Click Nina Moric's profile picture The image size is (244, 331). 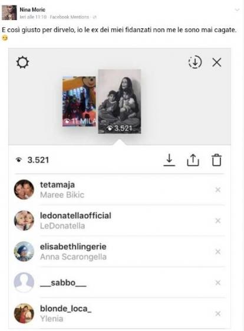click(9, 12)
